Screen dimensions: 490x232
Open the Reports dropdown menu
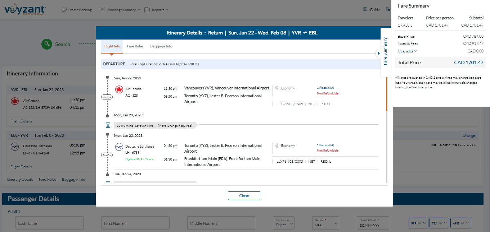coord(156,10)
